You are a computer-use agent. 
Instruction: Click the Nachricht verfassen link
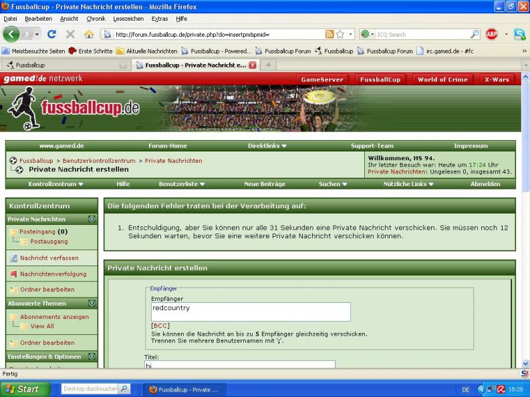point(49,258)
